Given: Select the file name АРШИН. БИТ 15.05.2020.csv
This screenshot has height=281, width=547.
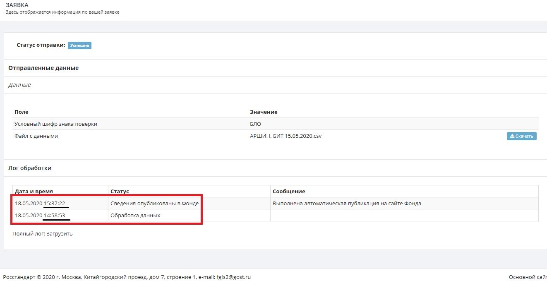Looking at the screenshot, I should tap(285, 136).
